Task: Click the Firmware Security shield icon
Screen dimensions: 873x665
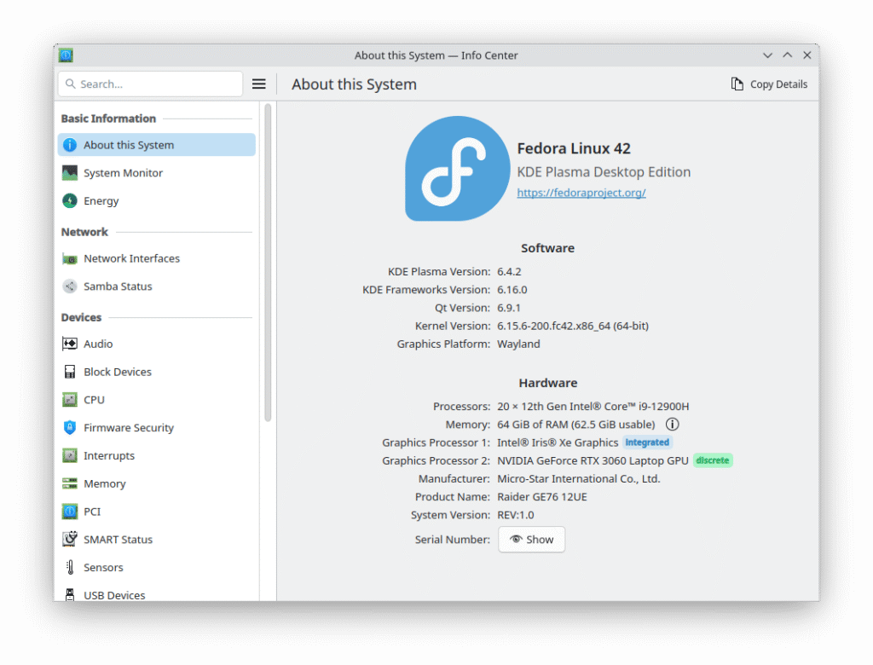Action: 70,427
